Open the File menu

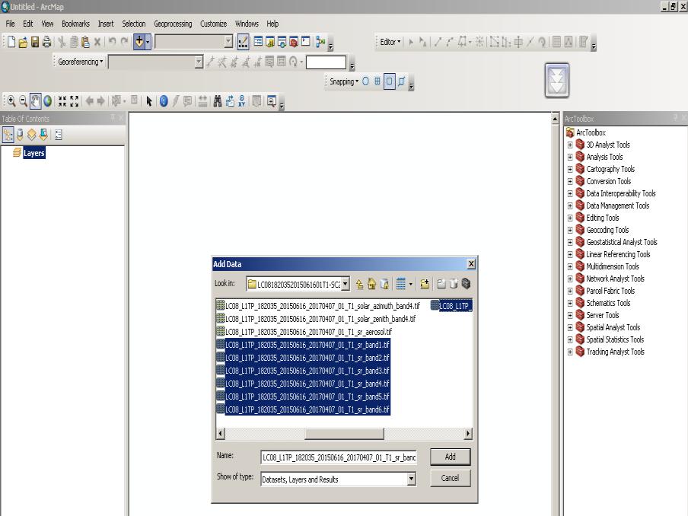(x=10, y=24)
